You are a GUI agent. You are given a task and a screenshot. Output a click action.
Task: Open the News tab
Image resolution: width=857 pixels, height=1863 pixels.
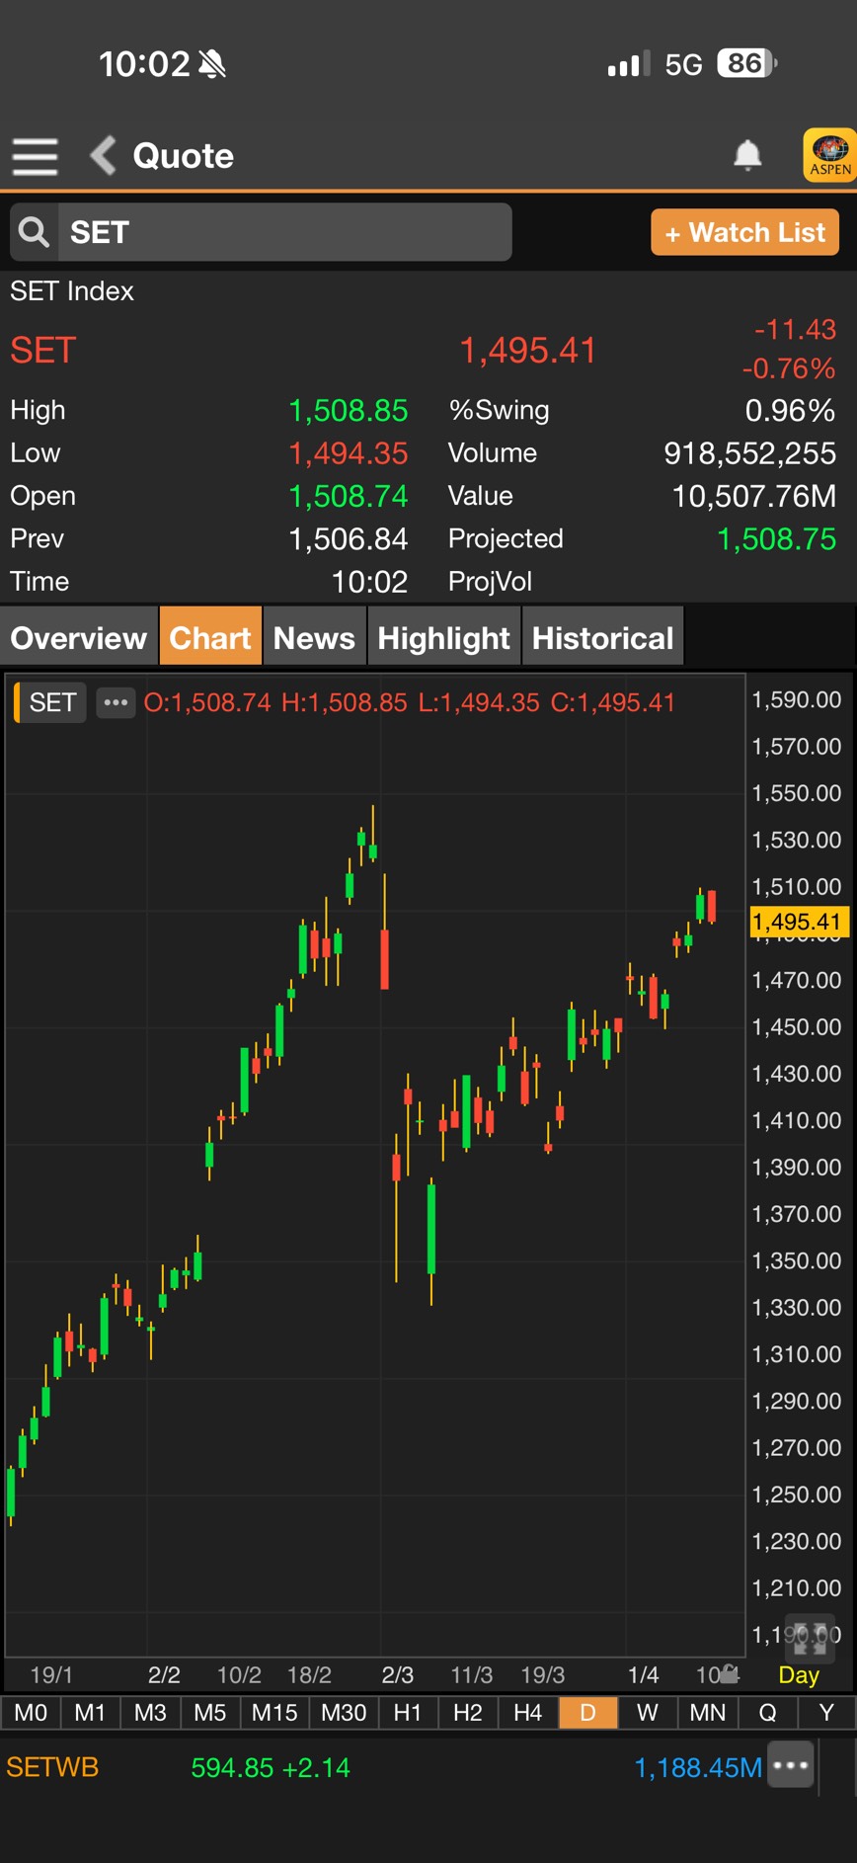[314, 638]
